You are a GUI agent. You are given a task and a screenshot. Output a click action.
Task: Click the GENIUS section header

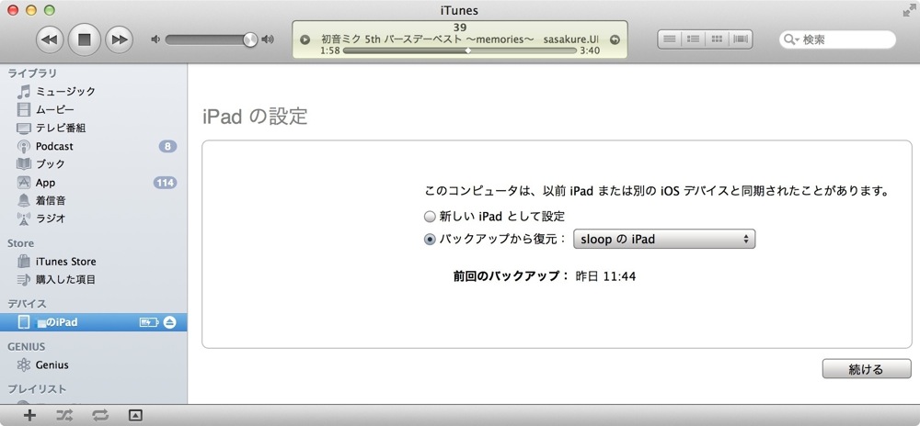(x=27, y=346)
